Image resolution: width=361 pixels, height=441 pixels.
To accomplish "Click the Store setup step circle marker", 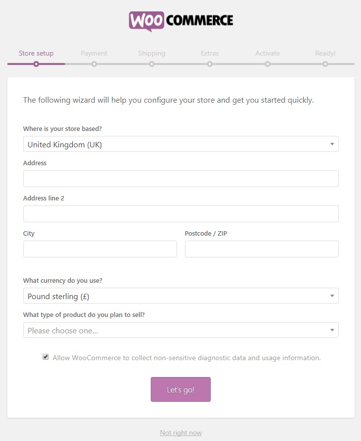I will click(36, 64).
